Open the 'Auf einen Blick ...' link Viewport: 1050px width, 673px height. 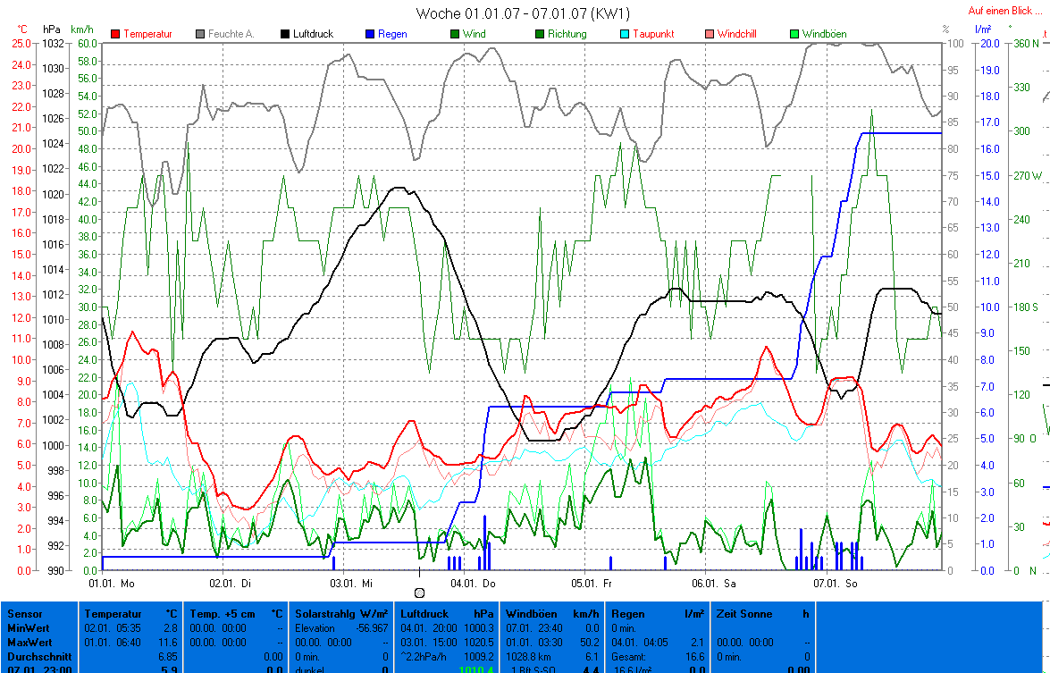[x=1004, y=11]
